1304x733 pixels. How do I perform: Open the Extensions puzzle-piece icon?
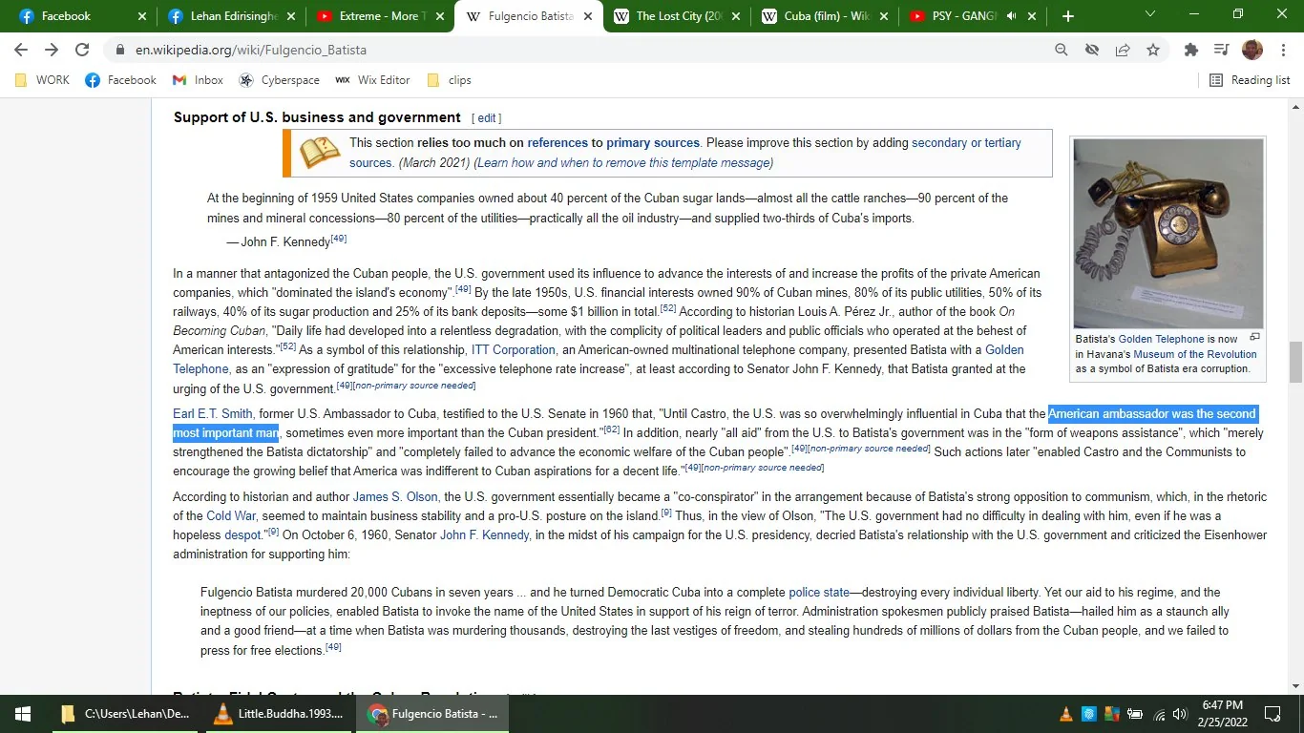click(1191, 50)
